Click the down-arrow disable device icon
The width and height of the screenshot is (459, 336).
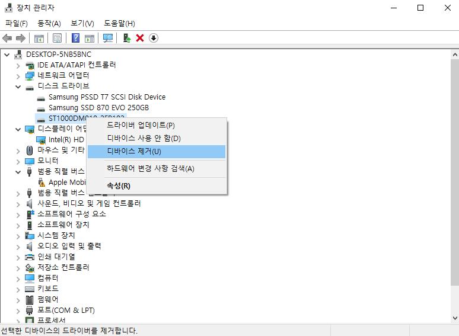(154, 38)
